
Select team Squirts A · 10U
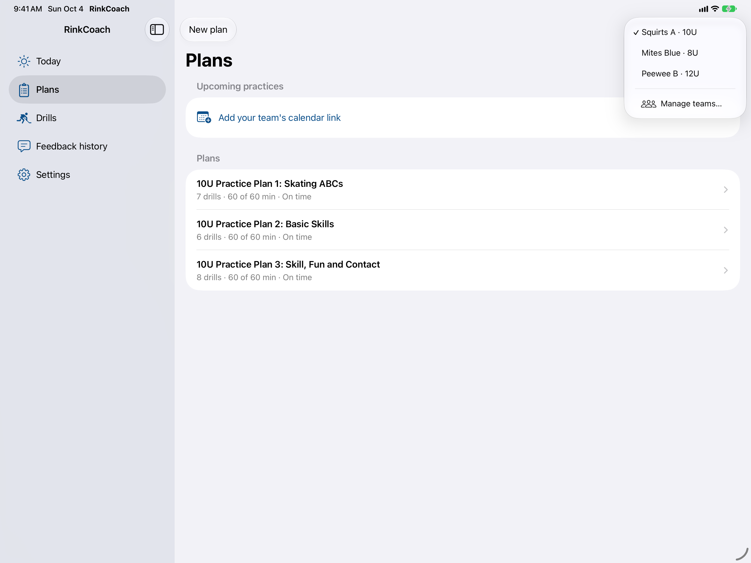[x=685, y=32]
